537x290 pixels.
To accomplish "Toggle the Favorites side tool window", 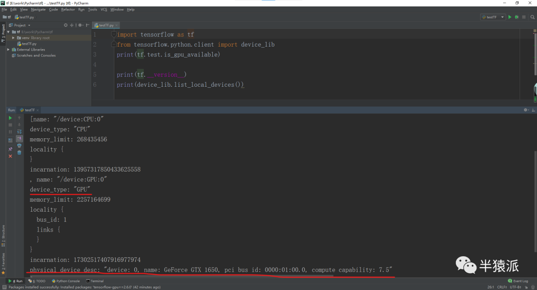I will 3,264.
